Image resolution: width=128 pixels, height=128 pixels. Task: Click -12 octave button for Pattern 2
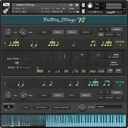pyautogui.click(x=107, y=92)
